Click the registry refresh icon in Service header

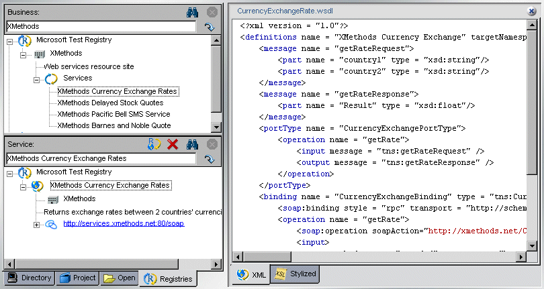[x=154, y=144]
